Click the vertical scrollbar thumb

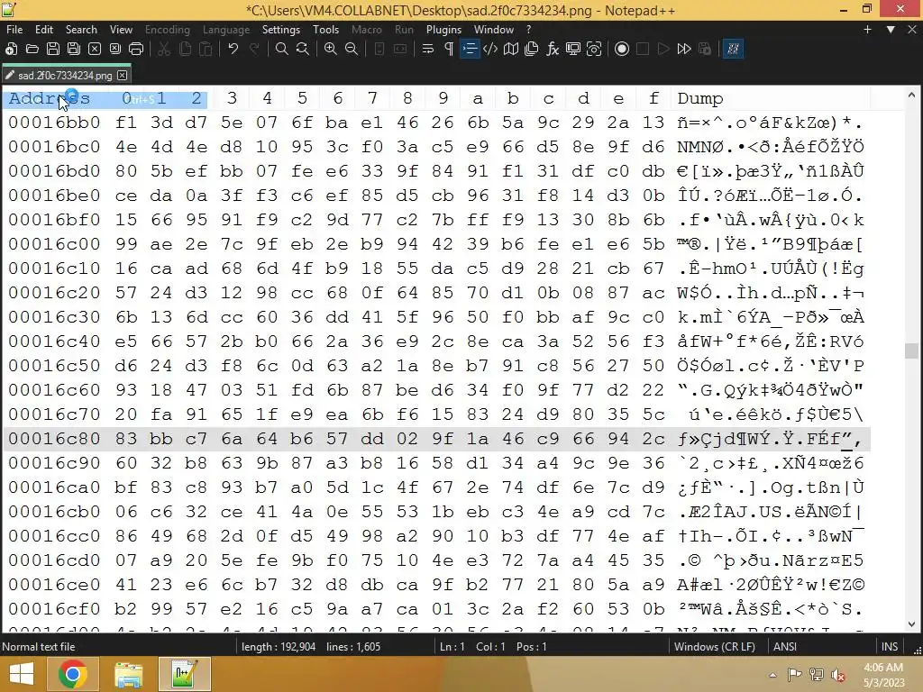tap(911, 351)
